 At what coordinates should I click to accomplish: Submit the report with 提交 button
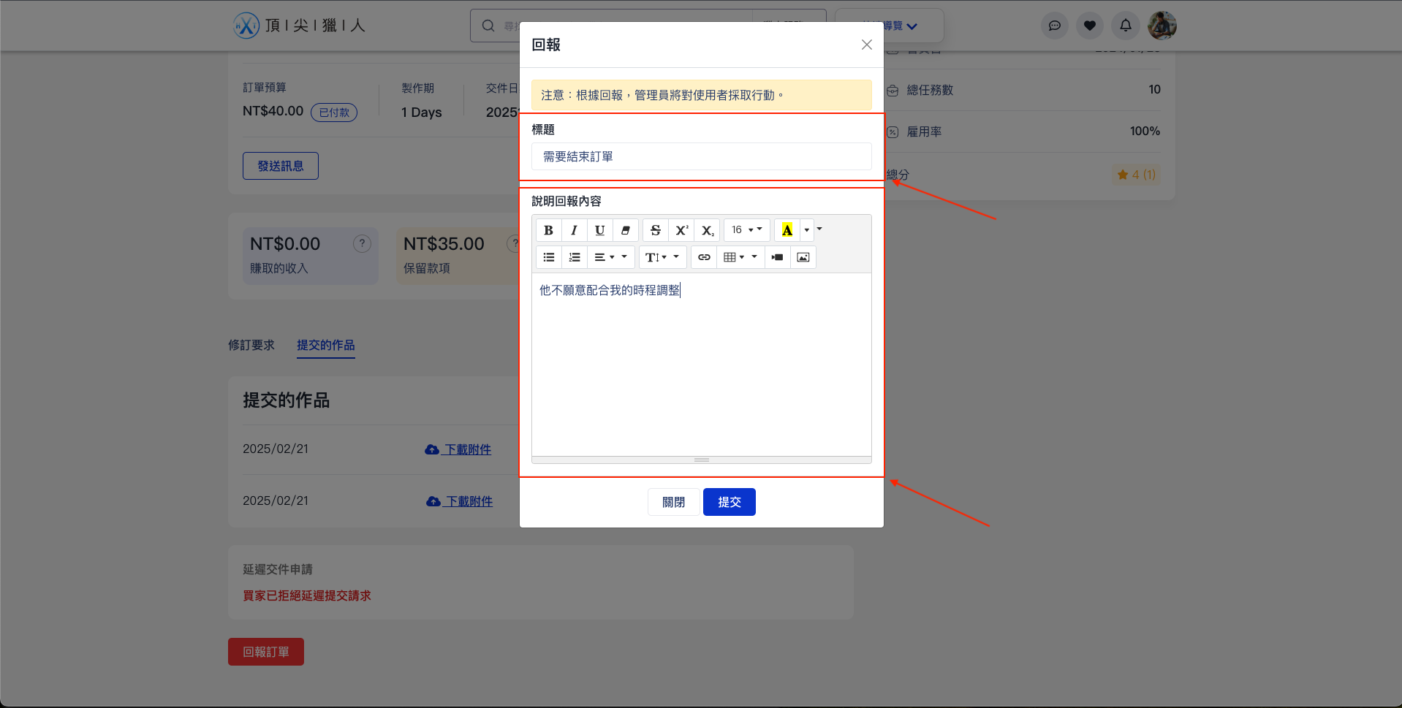coord(729,502)
